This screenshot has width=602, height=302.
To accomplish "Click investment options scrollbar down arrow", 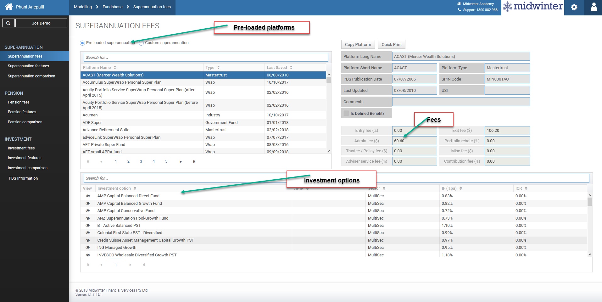I will [x=590, y=254].
